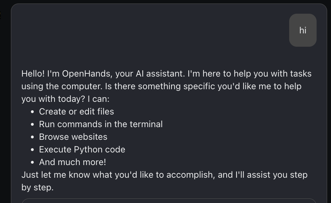Click the partially visible yellow icon at left edge
331x203 pixels.
coord(0,15)
